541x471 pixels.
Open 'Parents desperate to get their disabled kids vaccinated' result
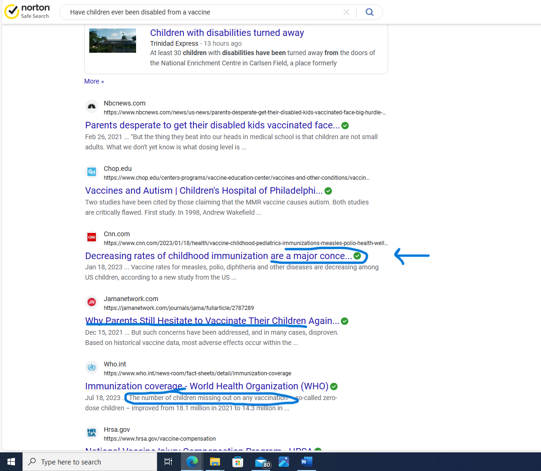212,125
